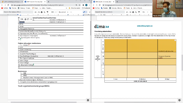Image resolution: width=183 pixels, height=103 pixels.
Task: Open the People bookmark in the right window
Action: click(127, 8)
